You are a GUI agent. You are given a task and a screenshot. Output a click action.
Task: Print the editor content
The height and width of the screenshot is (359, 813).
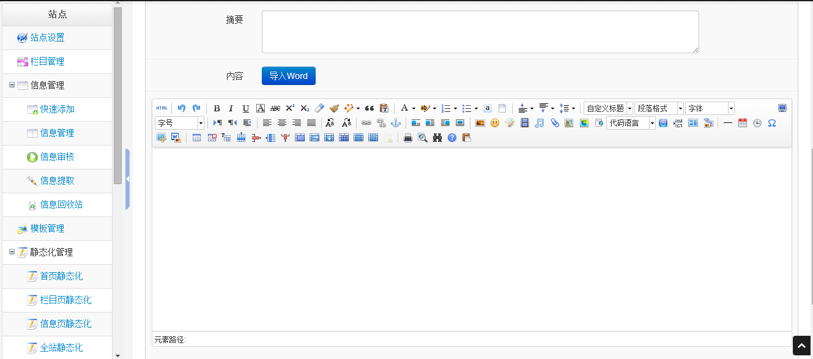[408, 138]
